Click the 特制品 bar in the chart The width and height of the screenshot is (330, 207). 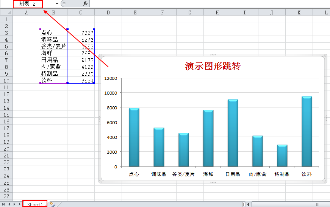(x=282, y=156)
